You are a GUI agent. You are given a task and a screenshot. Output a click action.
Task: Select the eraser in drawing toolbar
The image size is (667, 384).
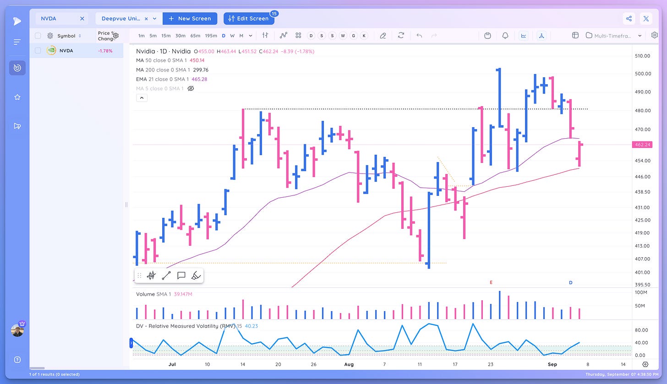196,276
